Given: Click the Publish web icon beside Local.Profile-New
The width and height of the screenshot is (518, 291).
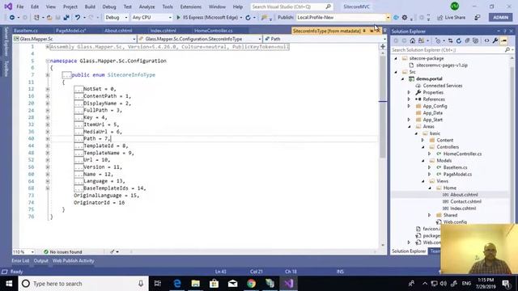Looking at the screenshot, I should 396,18.
